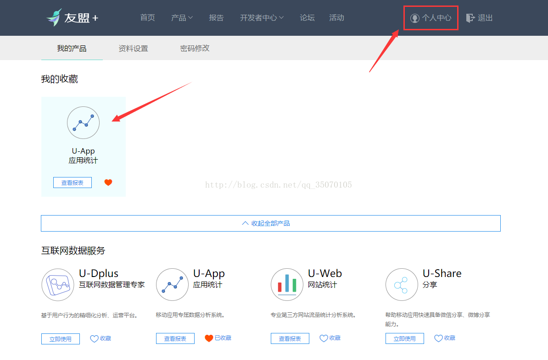Open the 个人中心 user avatar icon
Screen dimensions: 548x360
[414, 18]
